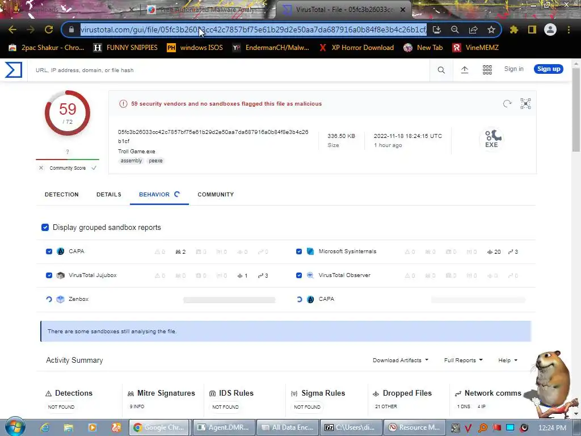
Task: Reload the VirusTotal page
Action: tap(49, 30)
